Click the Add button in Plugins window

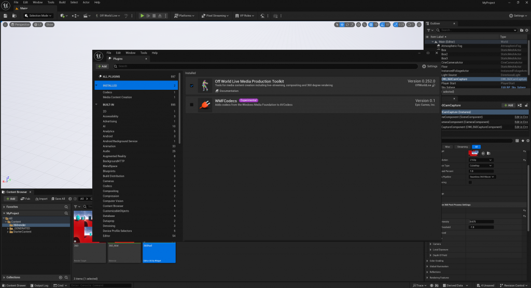(x=102, y=66)
